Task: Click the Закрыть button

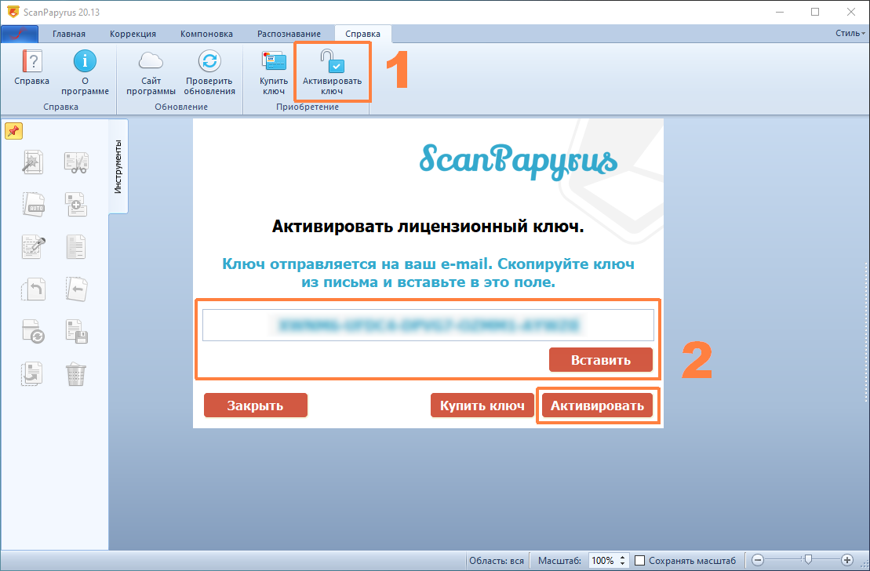Action: click(255, 406)
